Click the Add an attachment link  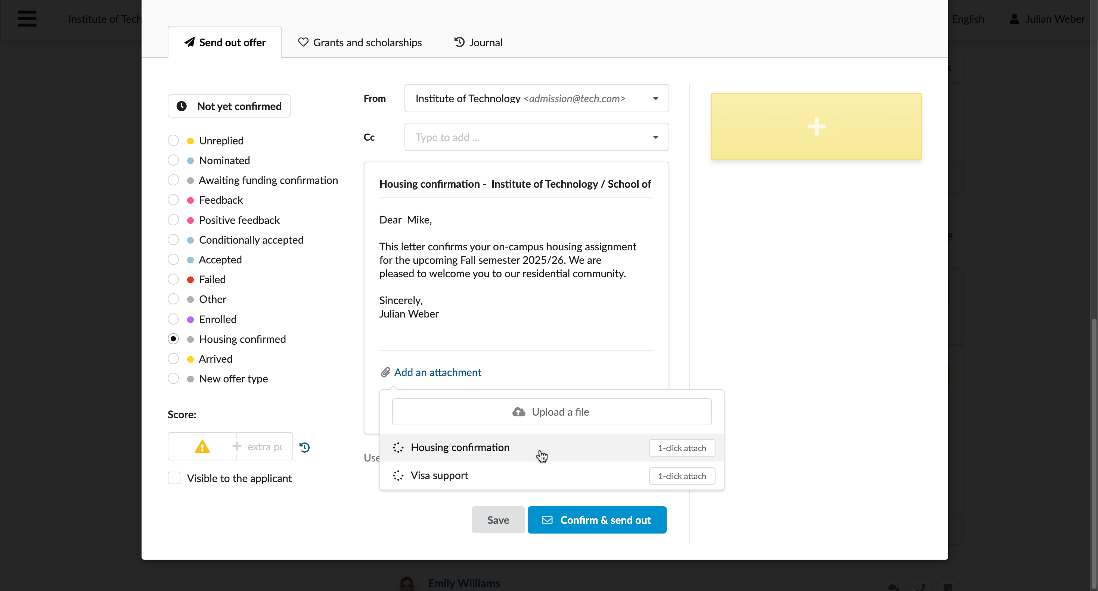tap(437, 372)
